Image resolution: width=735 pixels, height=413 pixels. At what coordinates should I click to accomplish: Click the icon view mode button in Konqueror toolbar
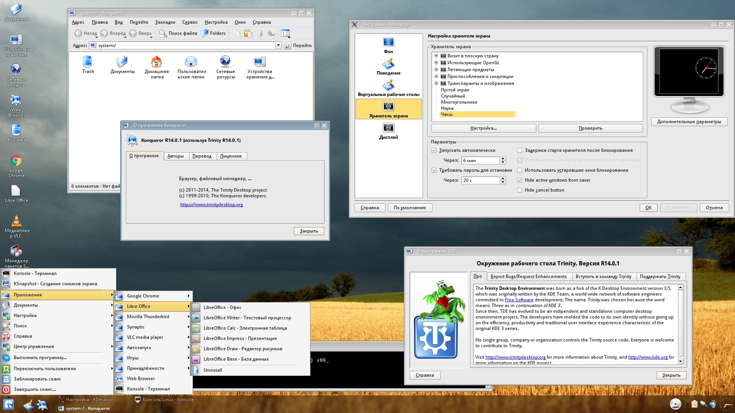[285, 33]
